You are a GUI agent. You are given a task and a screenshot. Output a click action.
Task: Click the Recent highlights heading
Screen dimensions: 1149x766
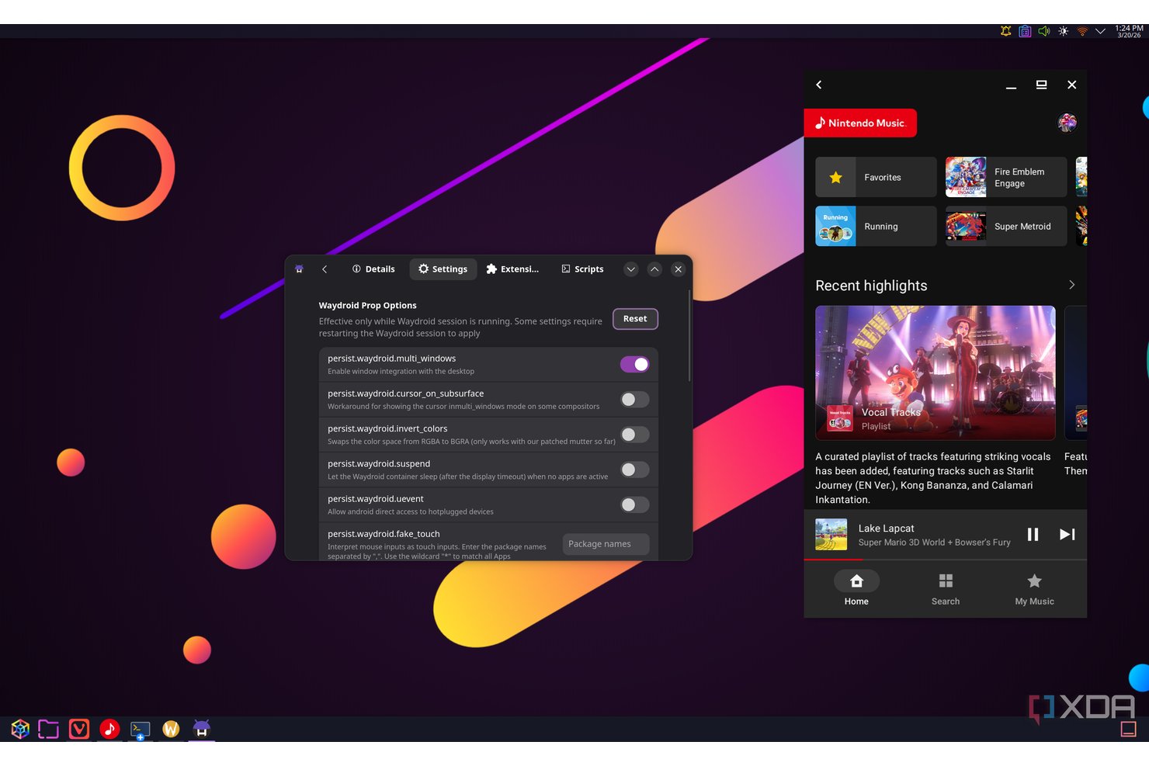tap(871, 286)
